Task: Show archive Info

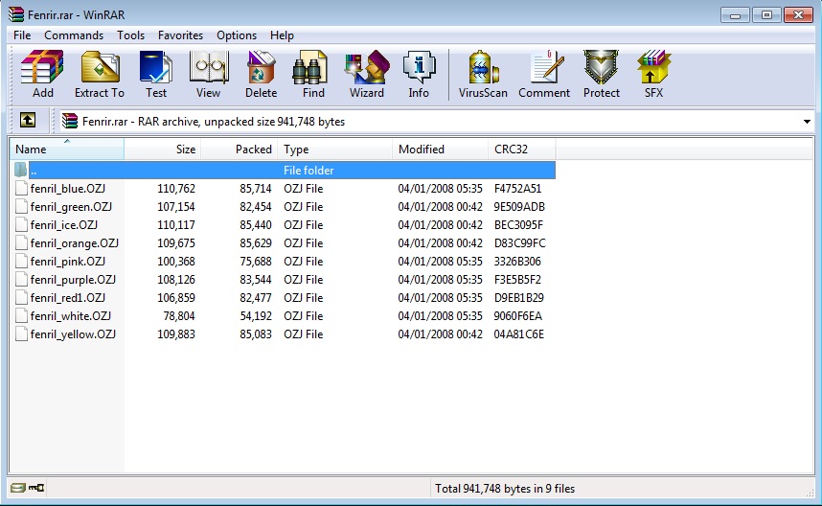Action: 419,74
